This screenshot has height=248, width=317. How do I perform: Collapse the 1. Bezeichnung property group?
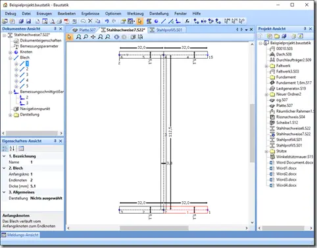(x=4, y=156)
